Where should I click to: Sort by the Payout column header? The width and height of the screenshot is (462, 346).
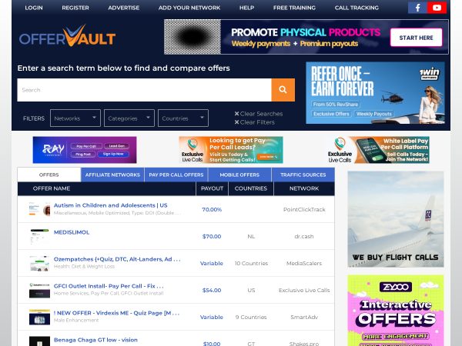click(x=212, y=188)
